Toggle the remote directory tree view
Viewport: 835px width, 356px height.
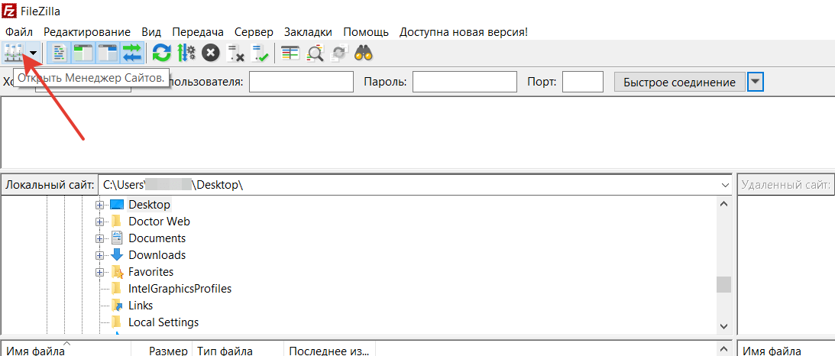(107, 53)
